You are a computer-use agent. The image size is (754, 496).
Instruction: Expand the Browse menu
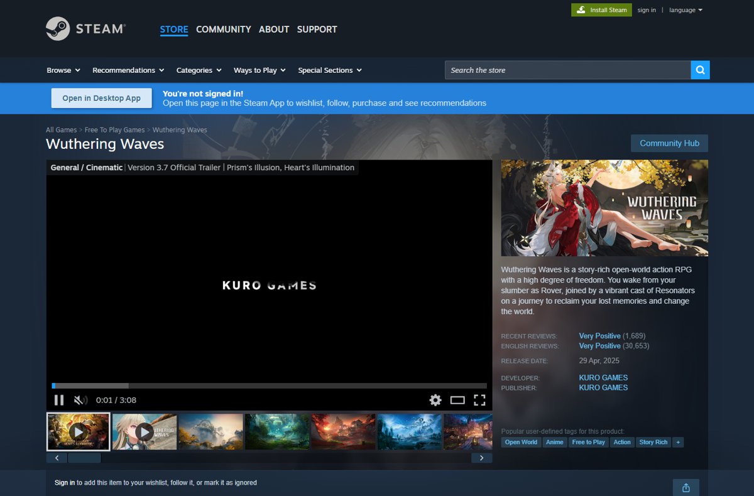click(x=63, y=70)
